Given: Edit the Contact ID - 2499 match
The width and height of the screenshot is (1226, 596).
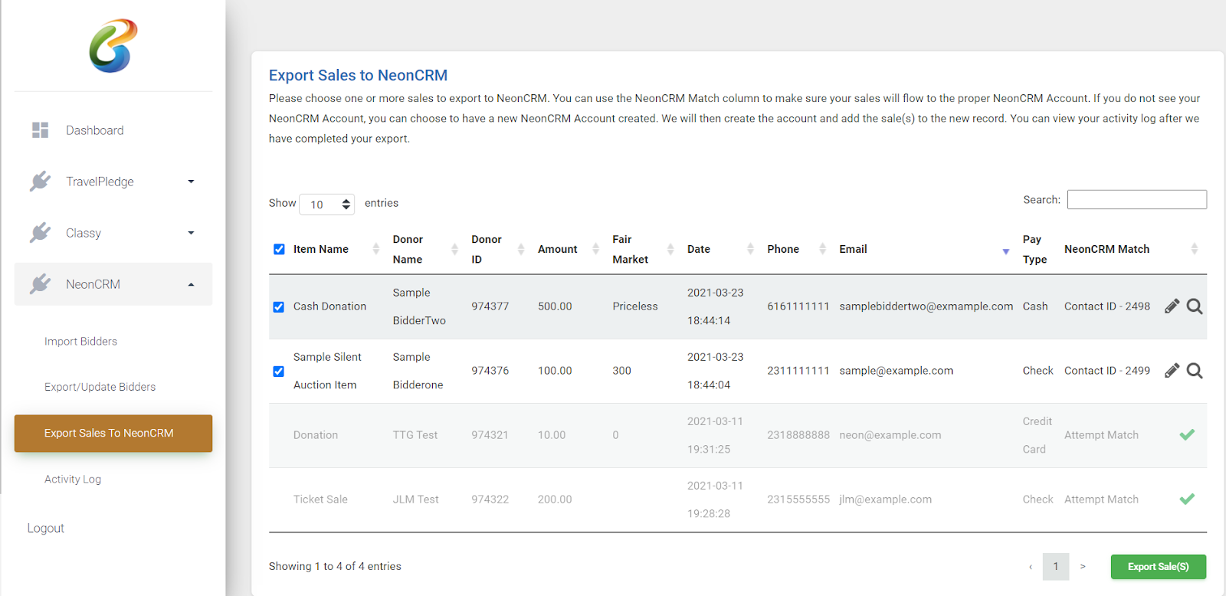Looking at the screenshot, I should point(1172,371).
